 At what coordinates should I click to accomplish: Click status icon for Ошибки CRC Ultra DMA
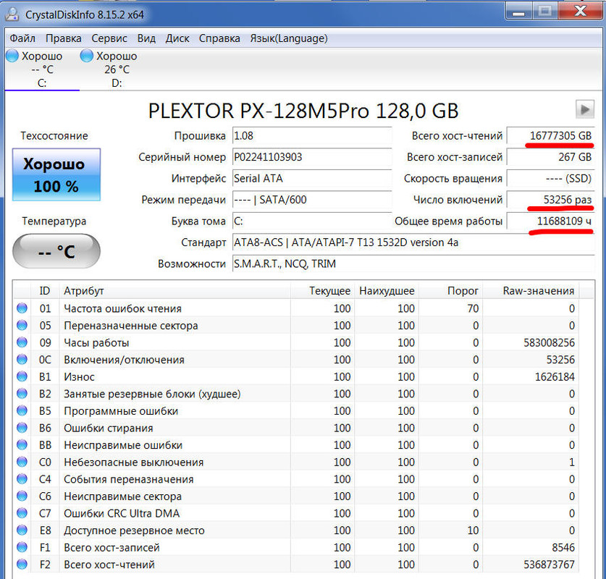coord(22,513)
